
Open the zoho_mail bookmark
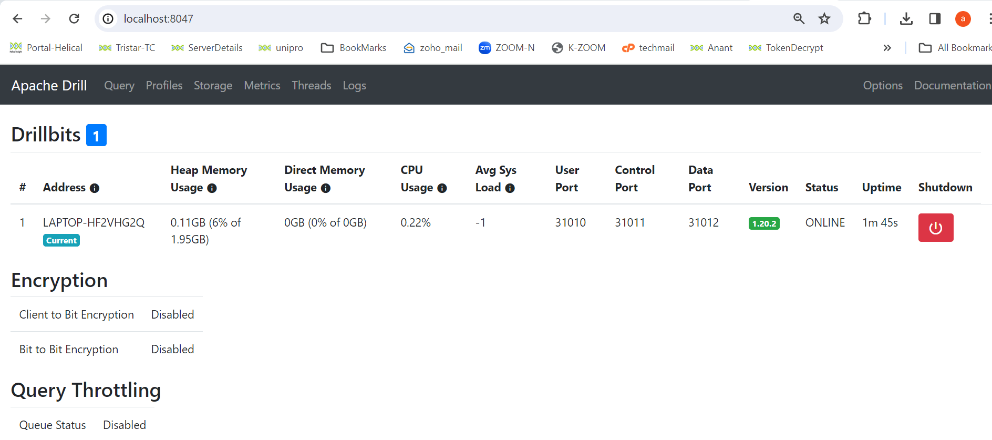coord(433,48)
